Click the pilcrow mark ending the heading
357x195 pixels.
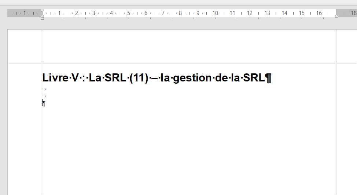[x=268, y=78]
